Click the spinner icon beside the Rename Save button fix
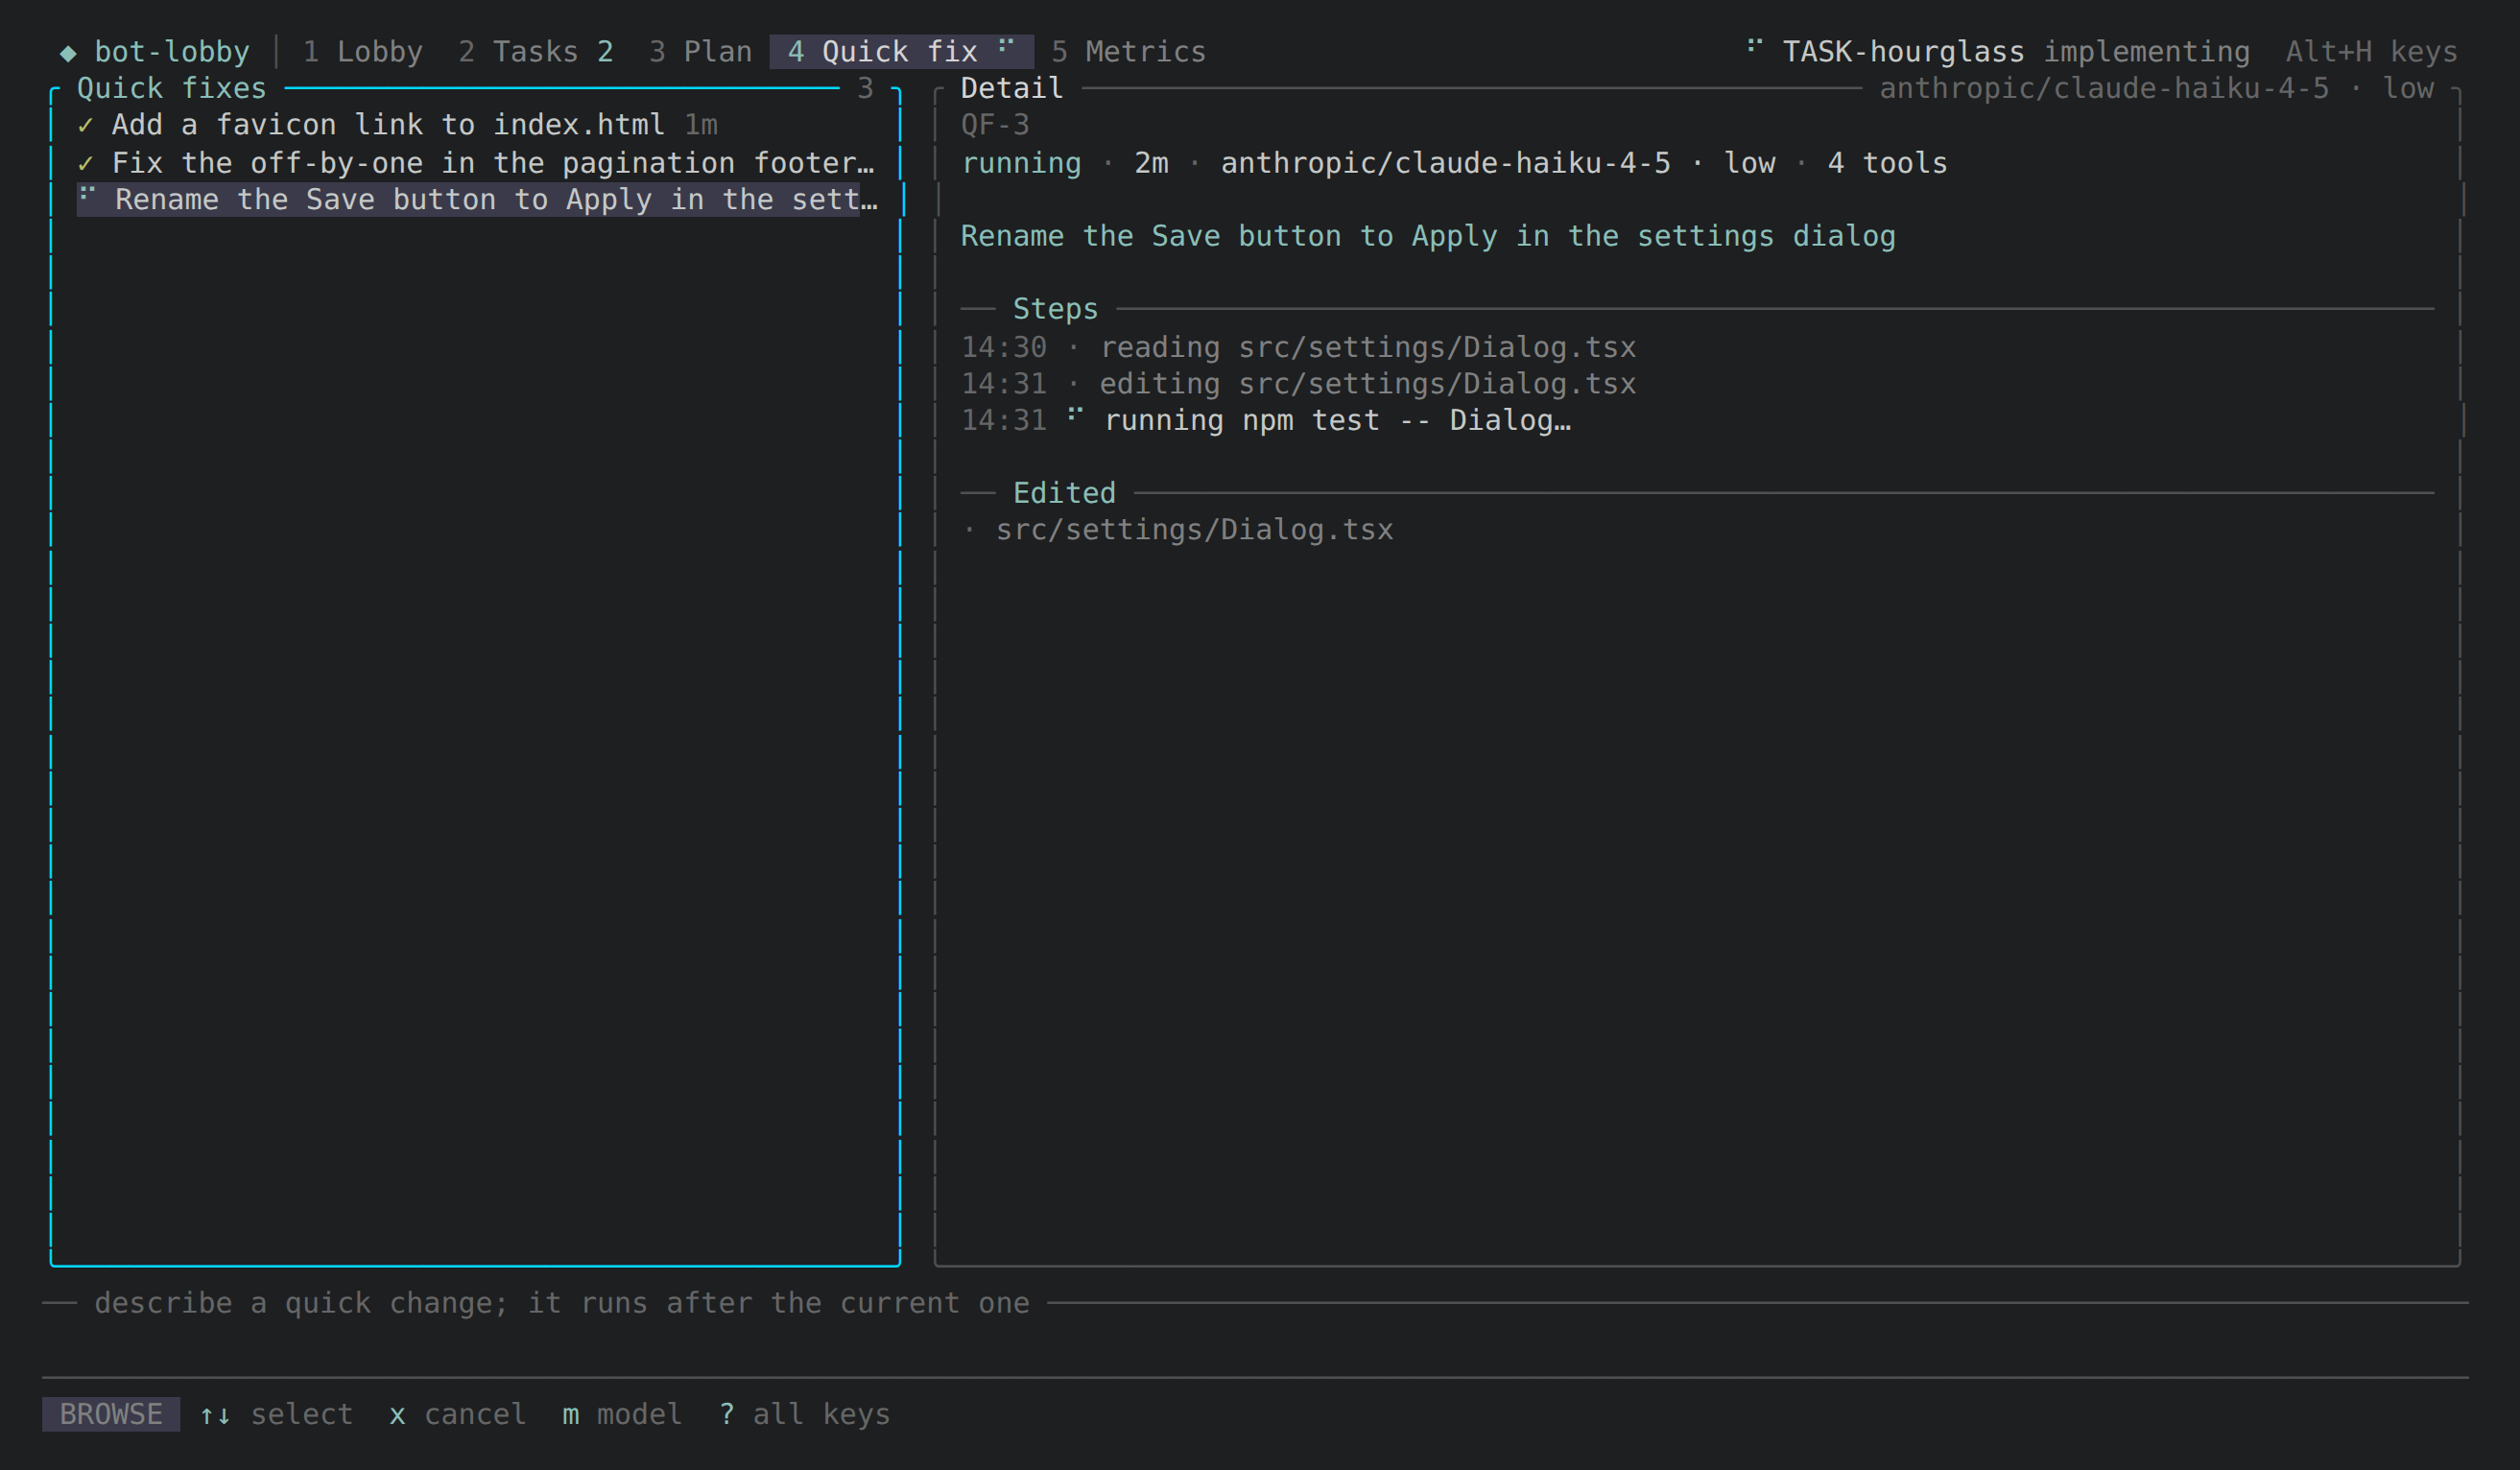 pyautogui.click(x=87, y=193)
